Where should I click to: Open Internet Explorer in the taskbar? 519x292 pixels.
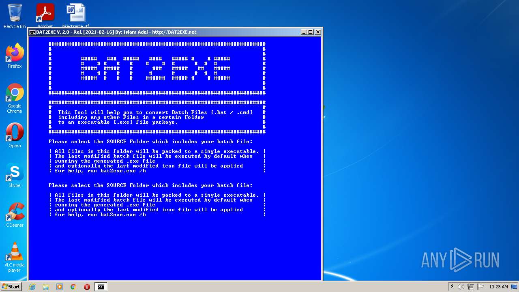click(x=32, y=287)
